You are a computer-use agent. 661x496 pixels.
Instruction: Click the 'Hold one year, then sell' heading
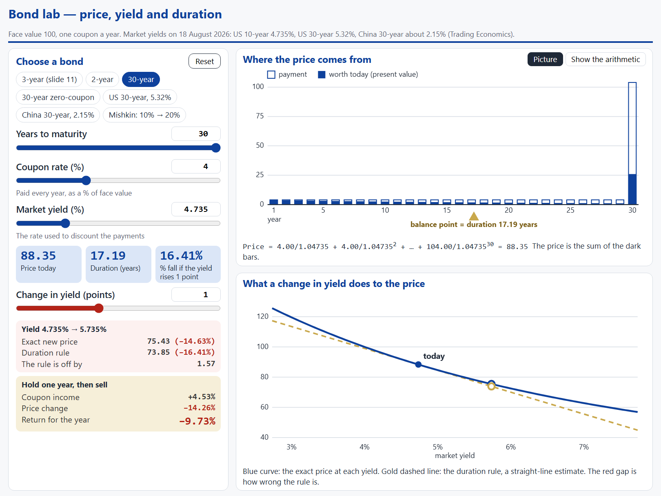pyautogui.click(x=64, y=385)
